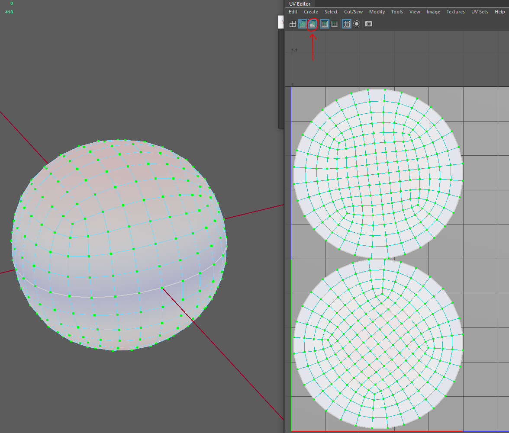
Task: Expand the Modify menu
Action: coord(377,12)
